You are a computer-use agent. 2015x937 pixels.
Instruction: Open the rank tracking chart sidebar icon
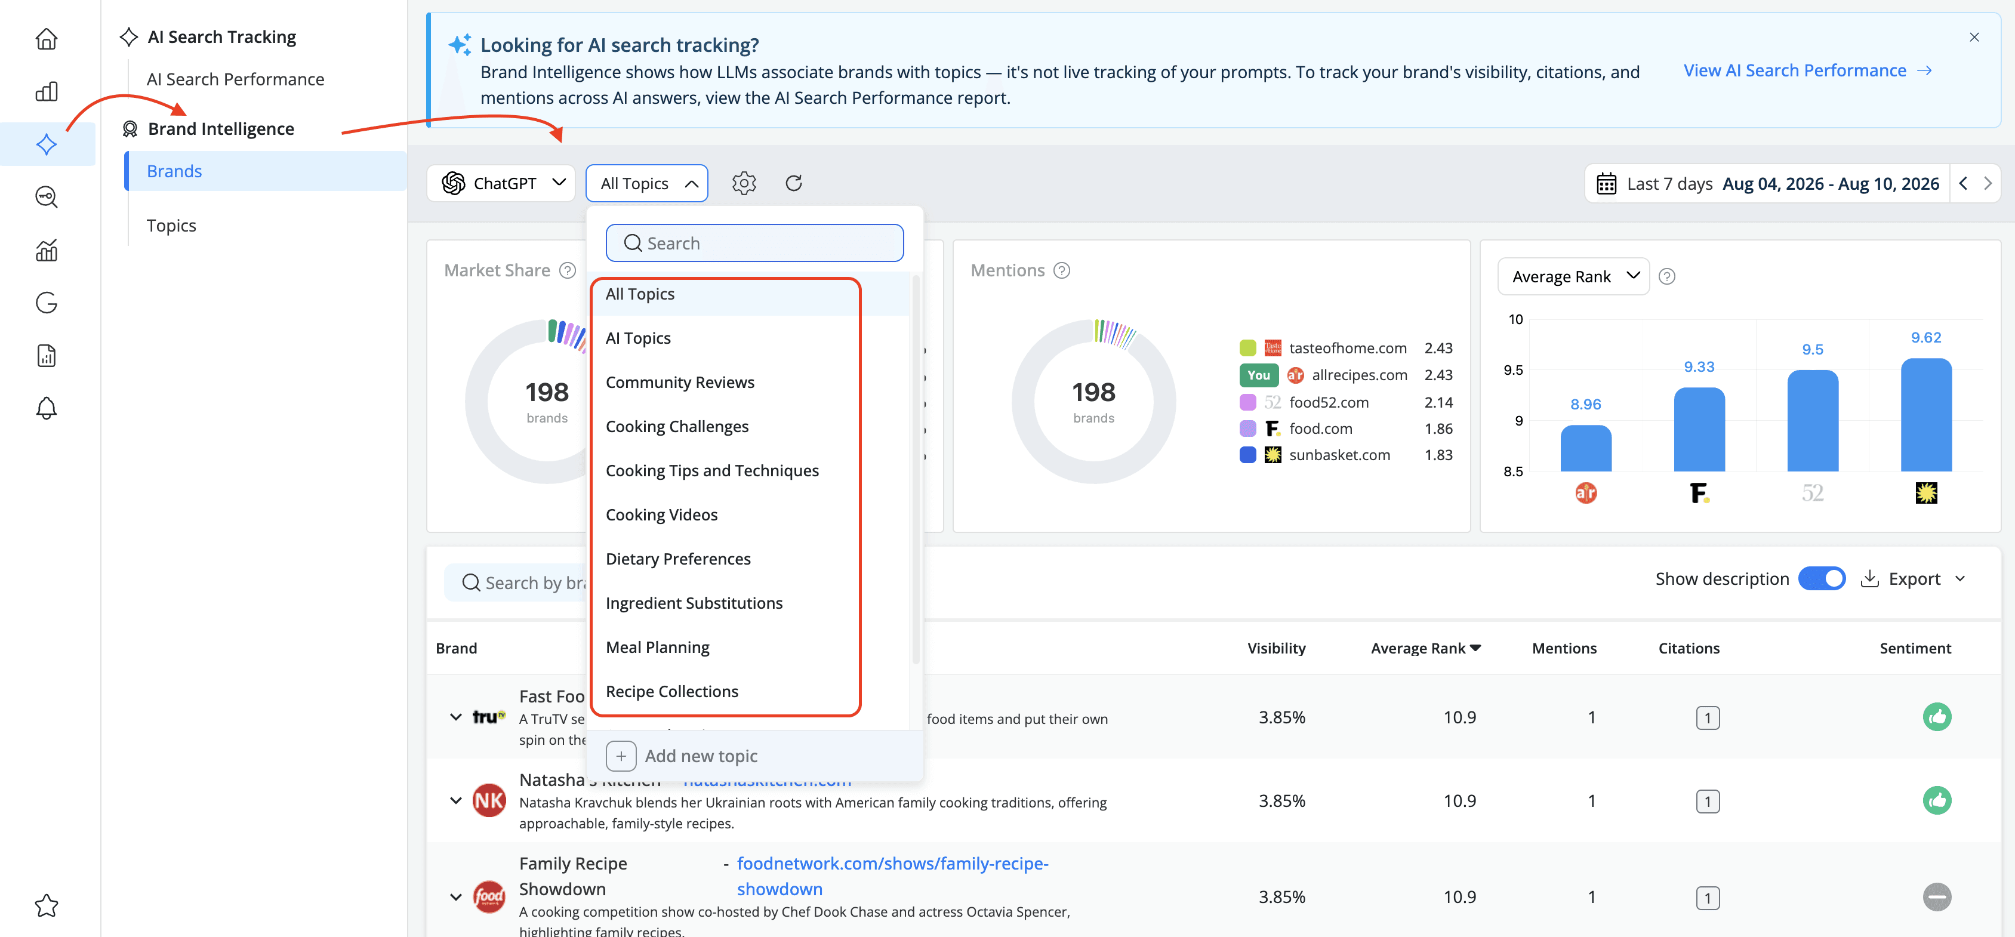click(x=46, y=249)
